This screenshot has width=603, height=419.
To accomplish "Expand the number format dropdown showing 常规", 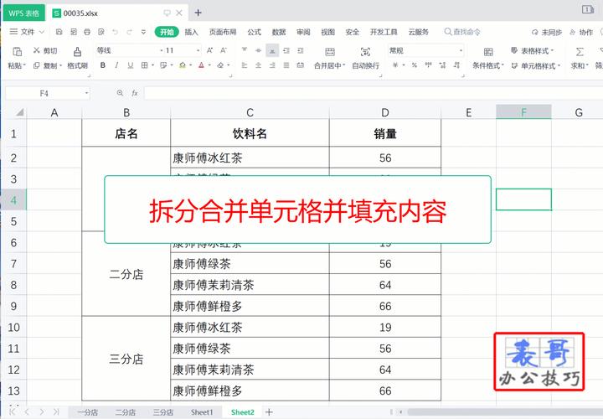I will 461,50.
